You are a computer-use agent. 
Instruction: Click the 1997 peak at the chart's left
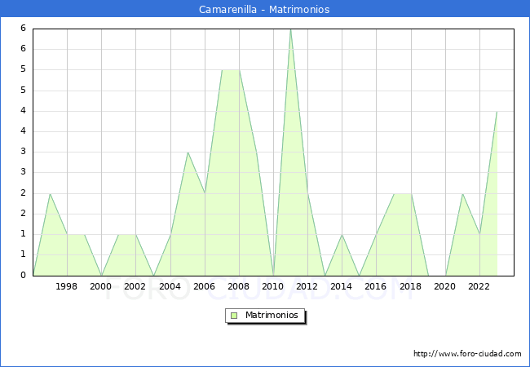tap(50, 194)
